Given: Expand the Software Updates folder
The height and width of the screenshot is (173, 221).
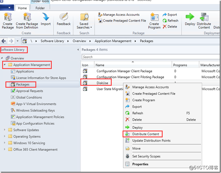Looking at the screenshot, I should tap(5, 130).
